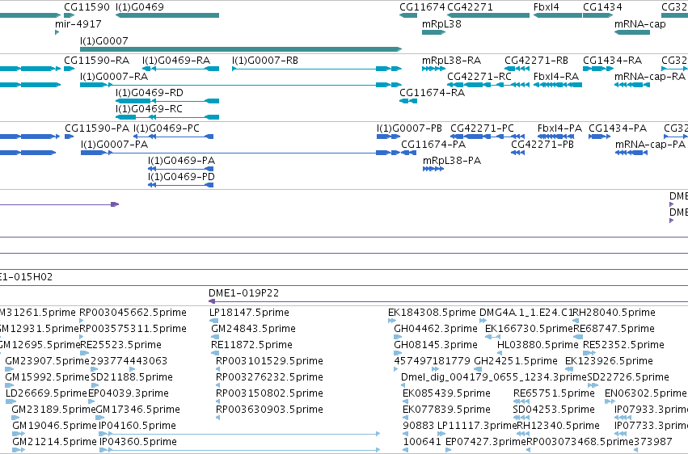Select EST EK085439.5prime

pos(446,393)
